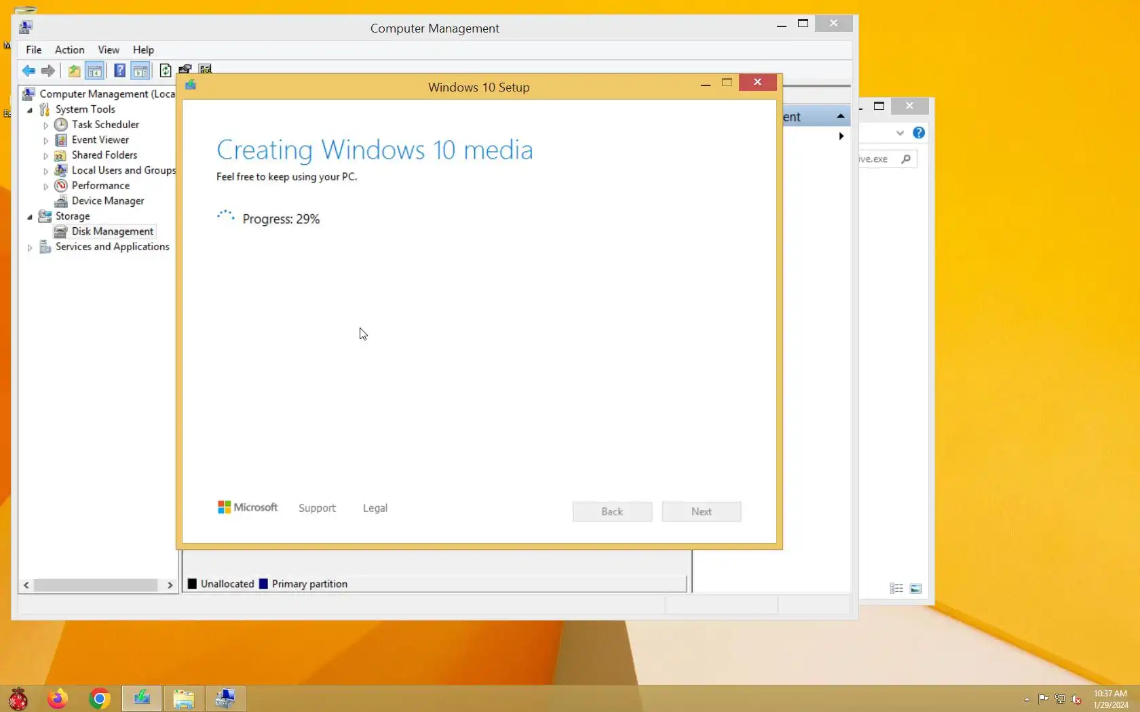The image size is (1140, 712).
Task: Expand Local Users and Groups node
Action: click(46, 171)
